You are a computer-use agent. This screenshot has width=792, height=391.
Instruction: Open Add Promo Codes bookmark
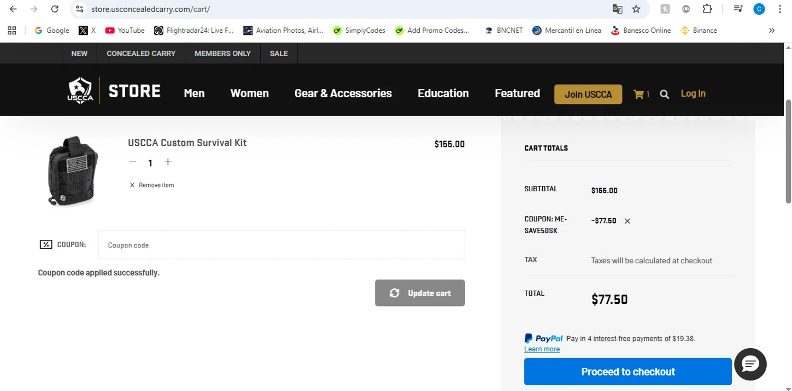click(432, 30)
